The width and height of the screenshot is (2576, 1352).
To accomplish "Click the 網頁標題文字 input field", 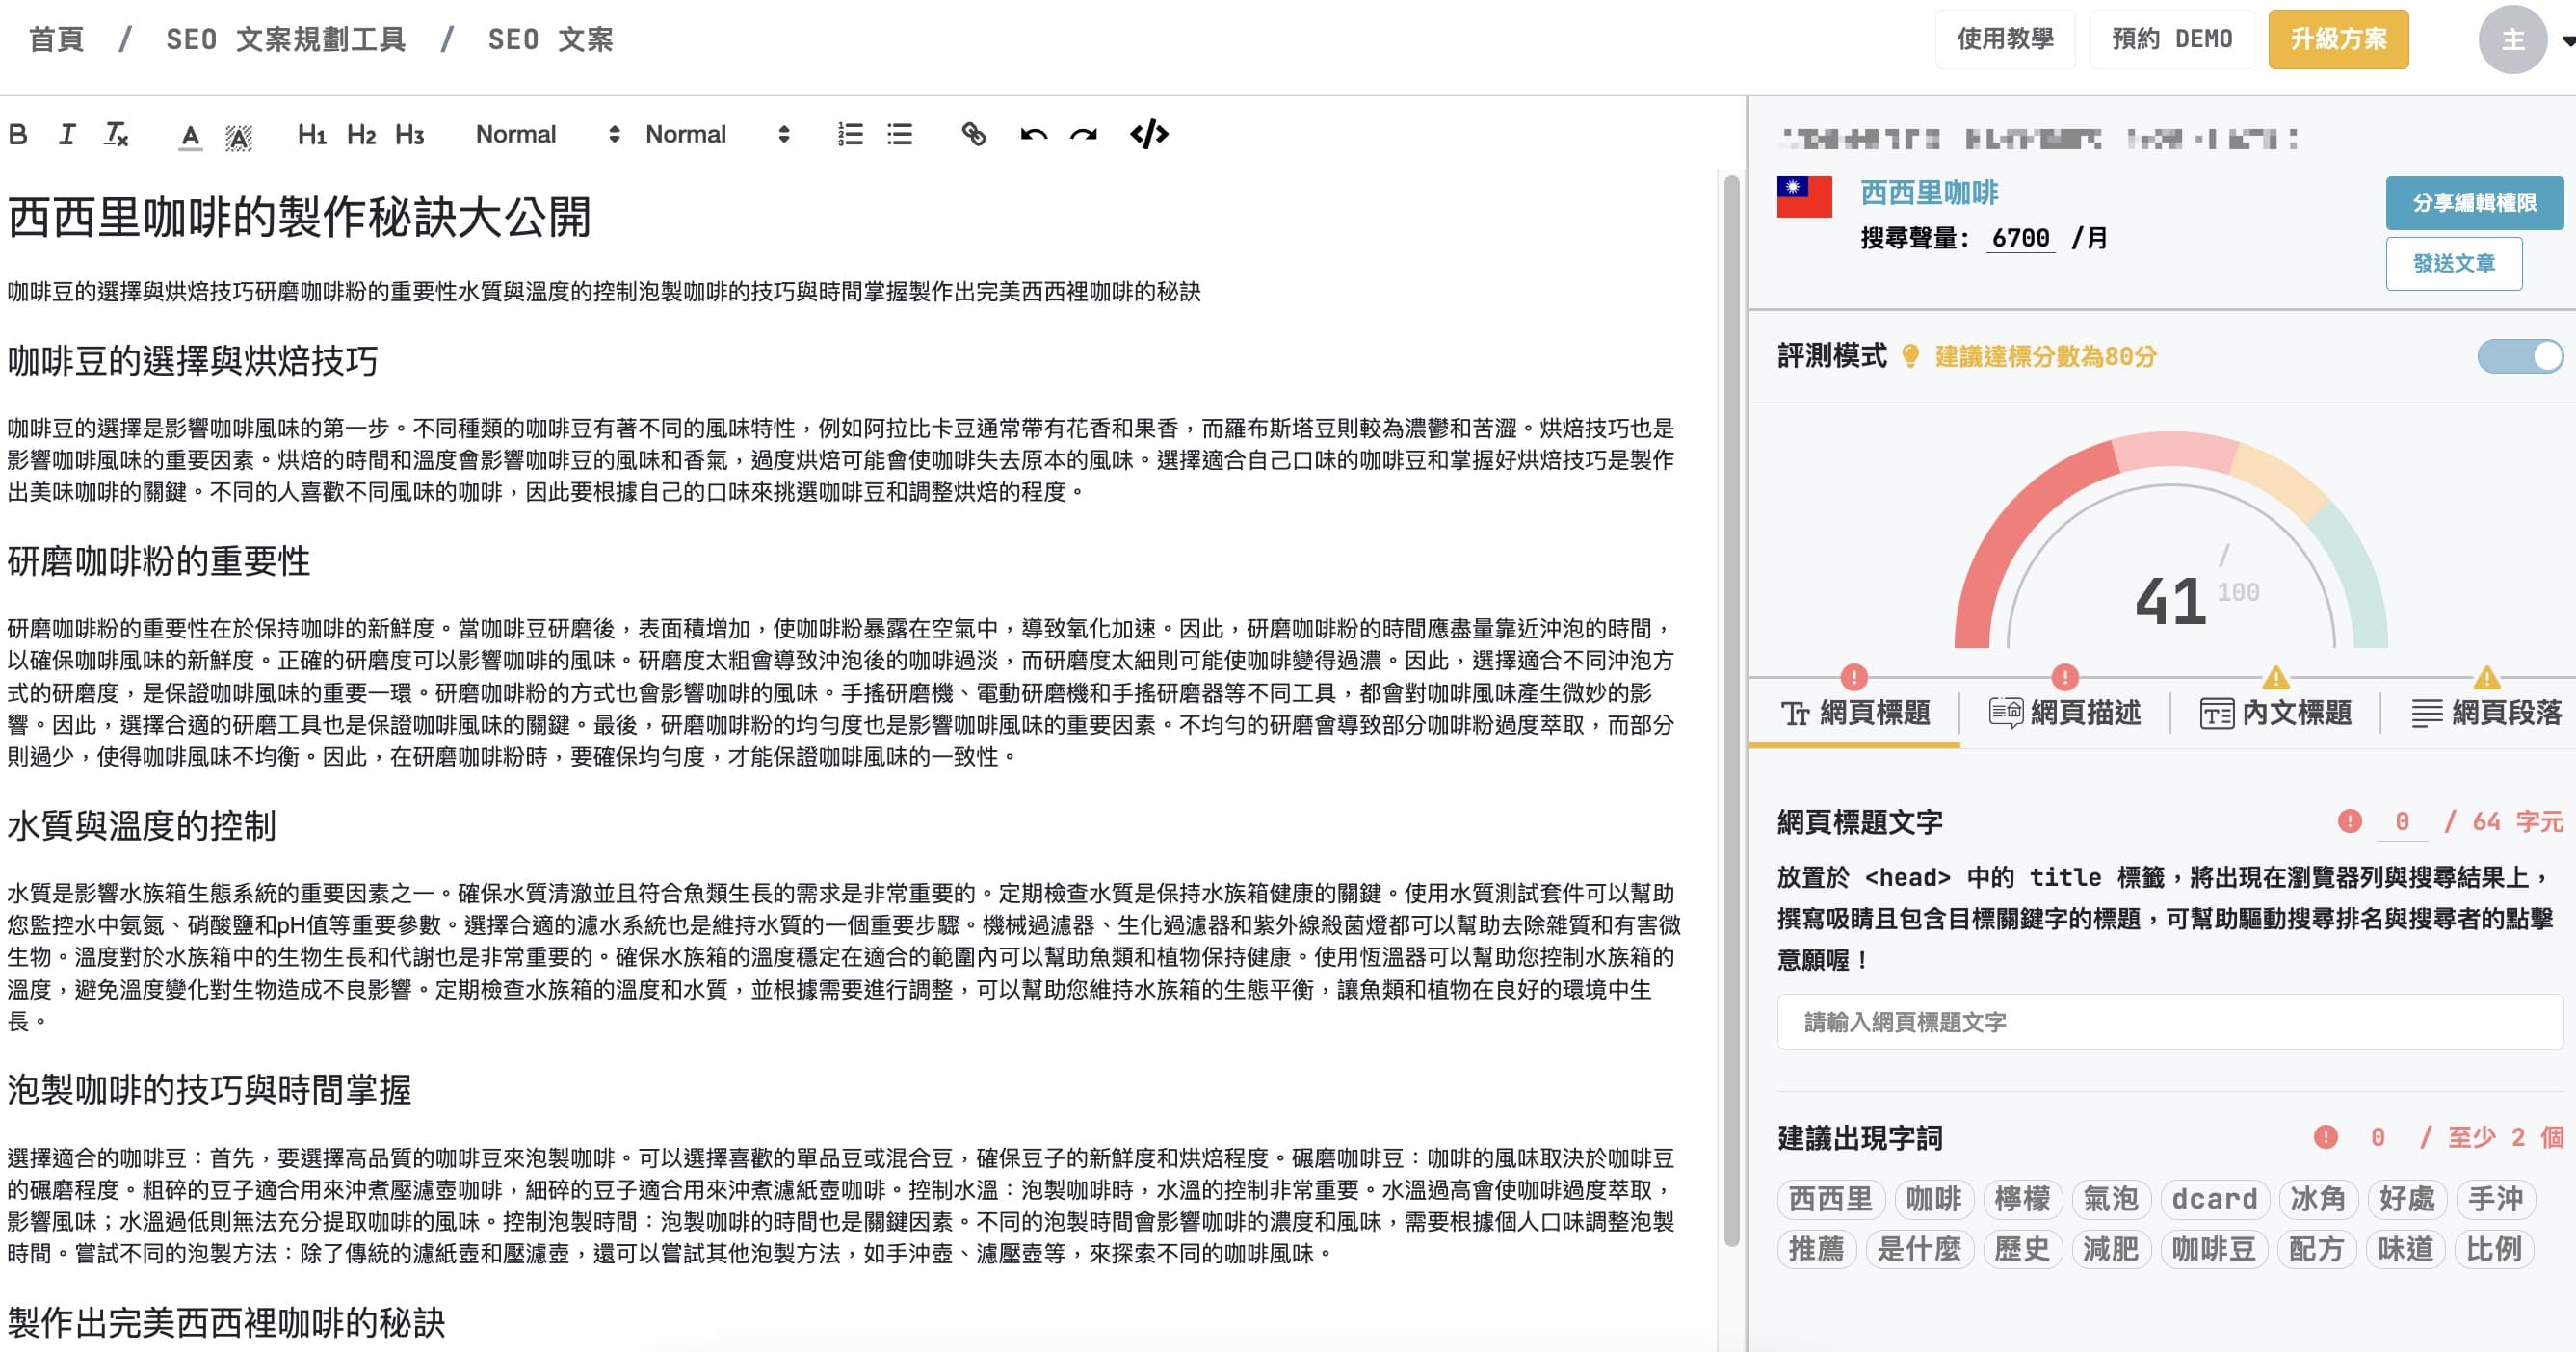I will tap(2169, 1022).
